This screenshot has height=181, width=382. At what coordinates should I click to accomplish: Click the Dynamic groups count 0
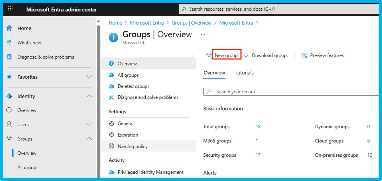point(369,127)
